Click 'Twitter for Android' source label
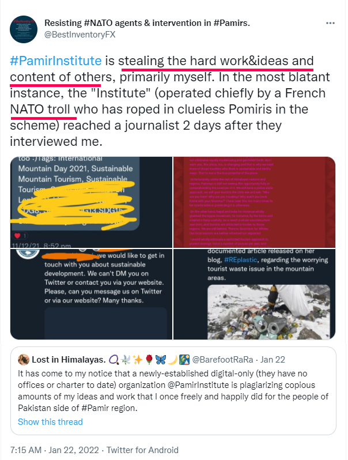 (x=142, y=450)
